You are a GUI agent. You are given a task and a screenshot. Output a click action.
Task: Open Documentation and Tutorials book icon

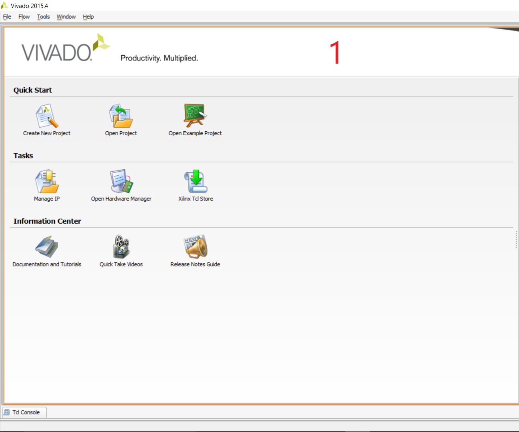coord(47,246)
